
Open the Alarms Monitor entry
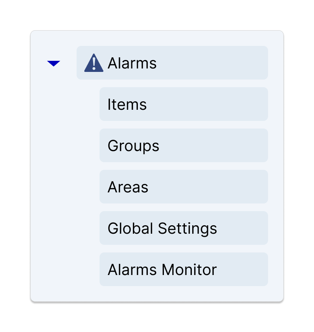(x=184, y=269)
